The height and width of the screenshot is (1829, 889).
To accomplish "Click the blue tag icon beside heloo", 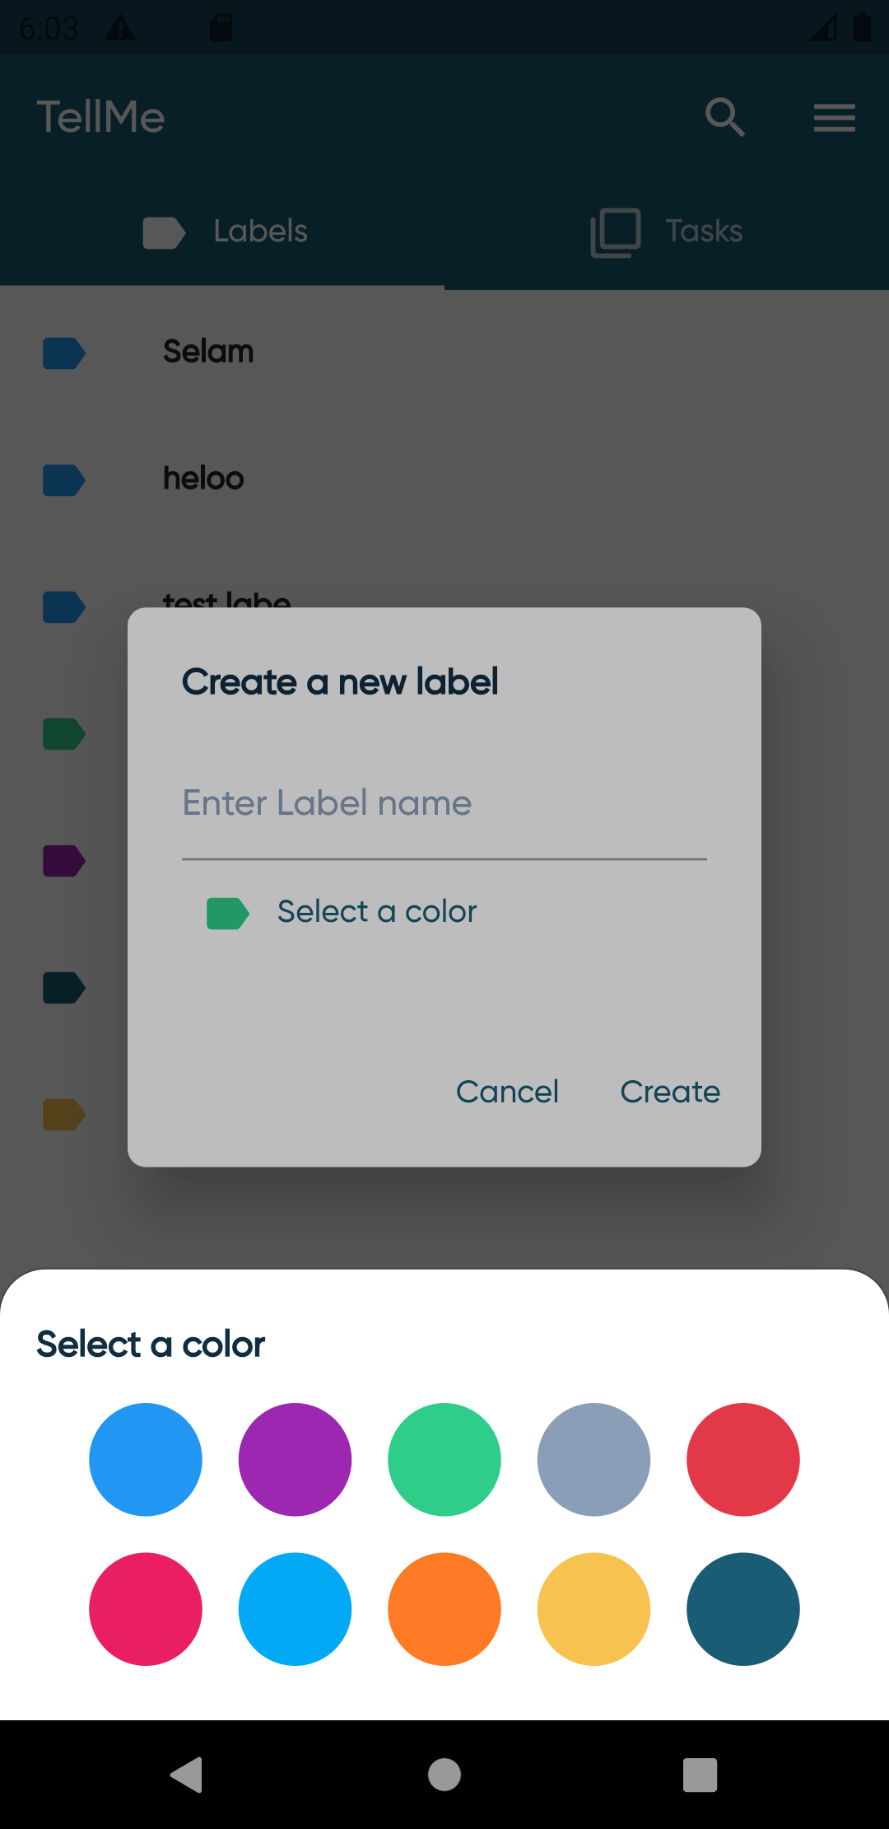I will click(64, 479).
